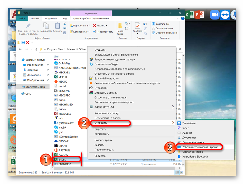Click Invert selection in the ribbon
Viewport: 244px width, 184px height.
[x=166, y=33]
